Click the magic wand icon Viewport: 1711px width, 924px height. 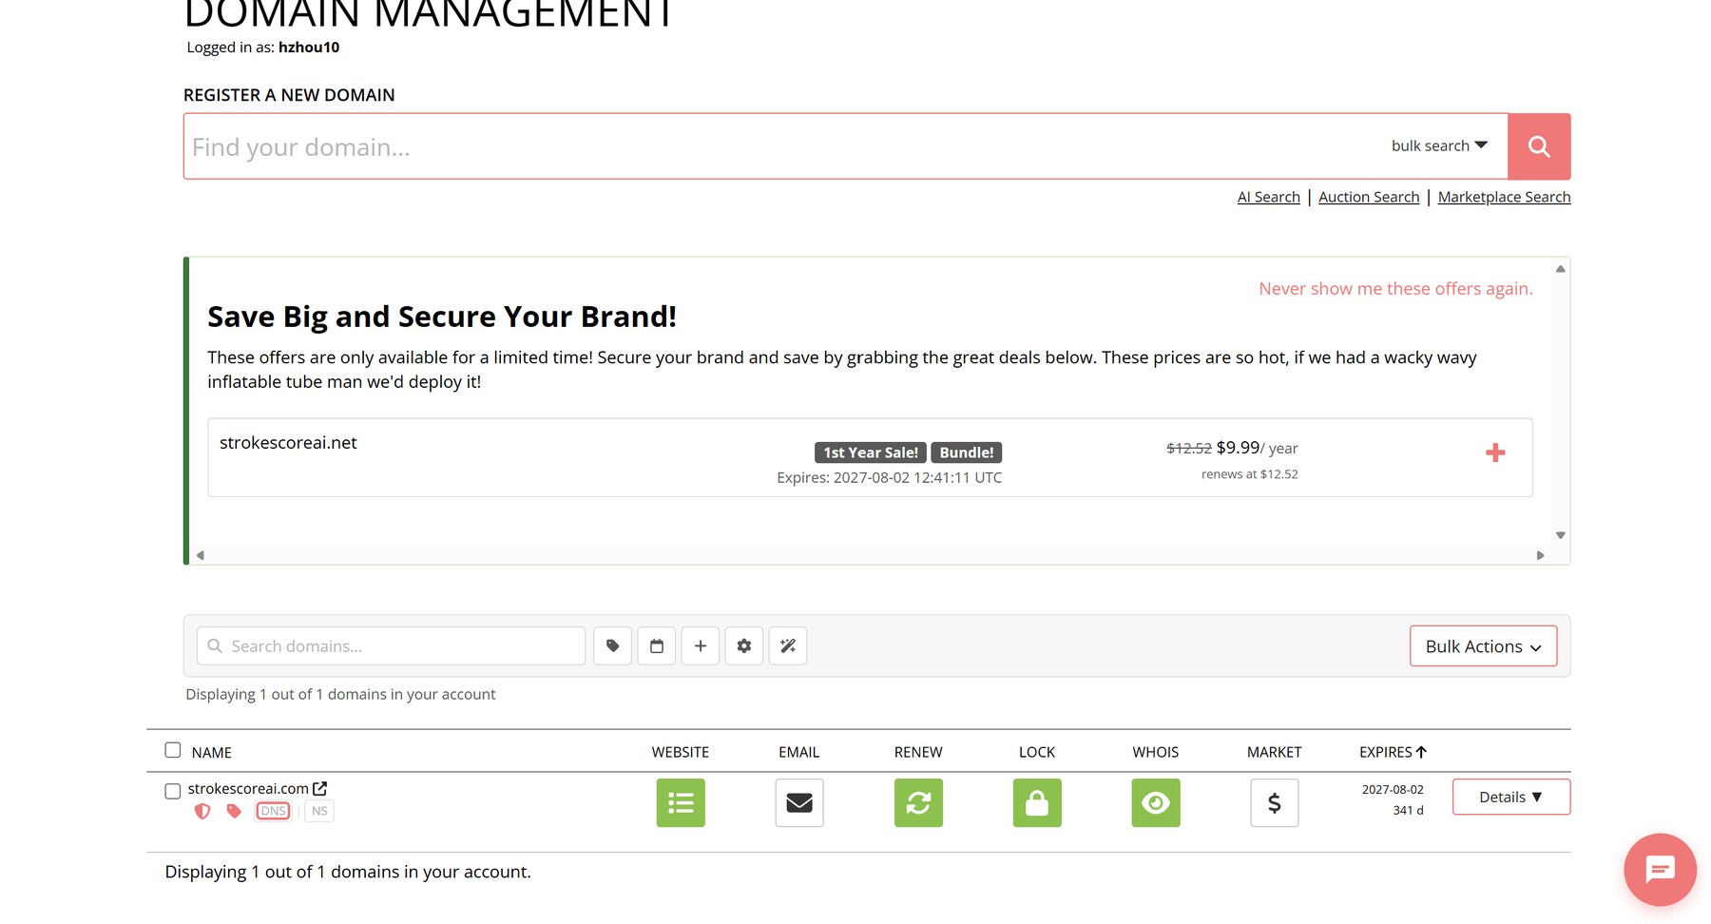click(787, 646)
